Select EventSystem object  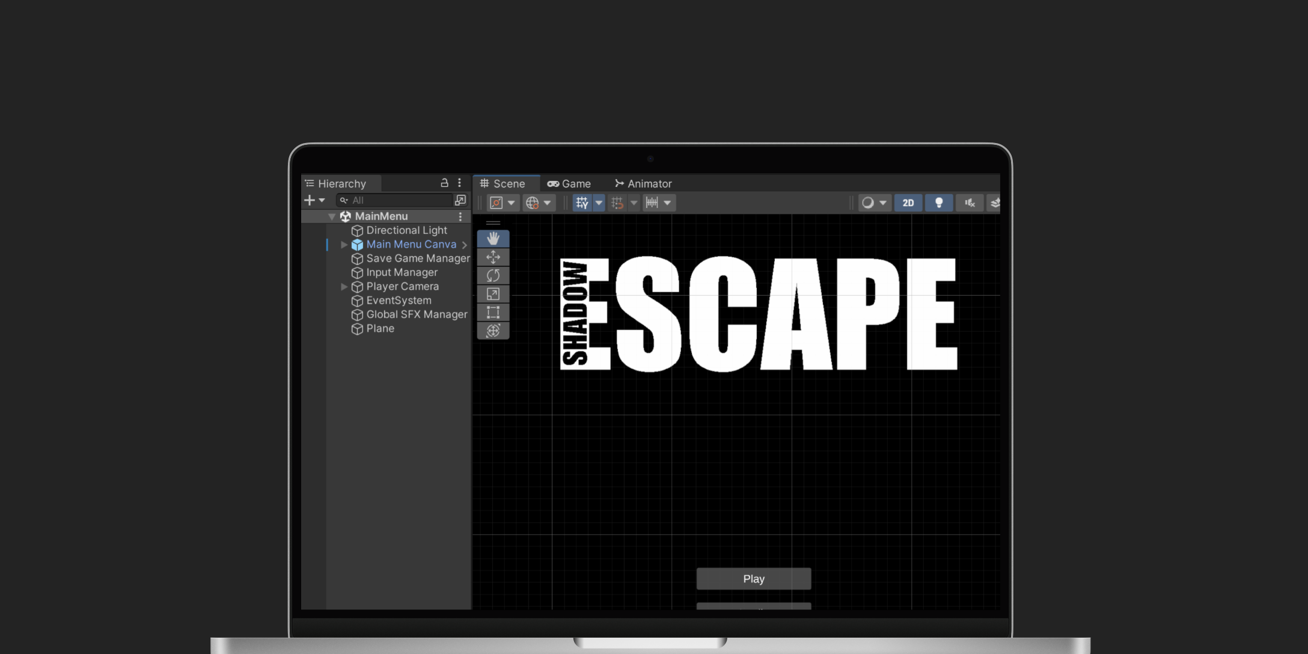click(x=399, y=301)
